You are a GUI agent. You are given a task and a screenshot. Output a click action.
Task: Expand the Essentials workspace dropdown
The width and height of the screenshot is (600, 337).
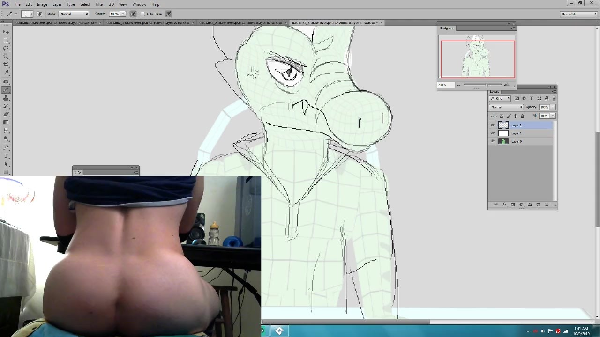pos(579,14)
